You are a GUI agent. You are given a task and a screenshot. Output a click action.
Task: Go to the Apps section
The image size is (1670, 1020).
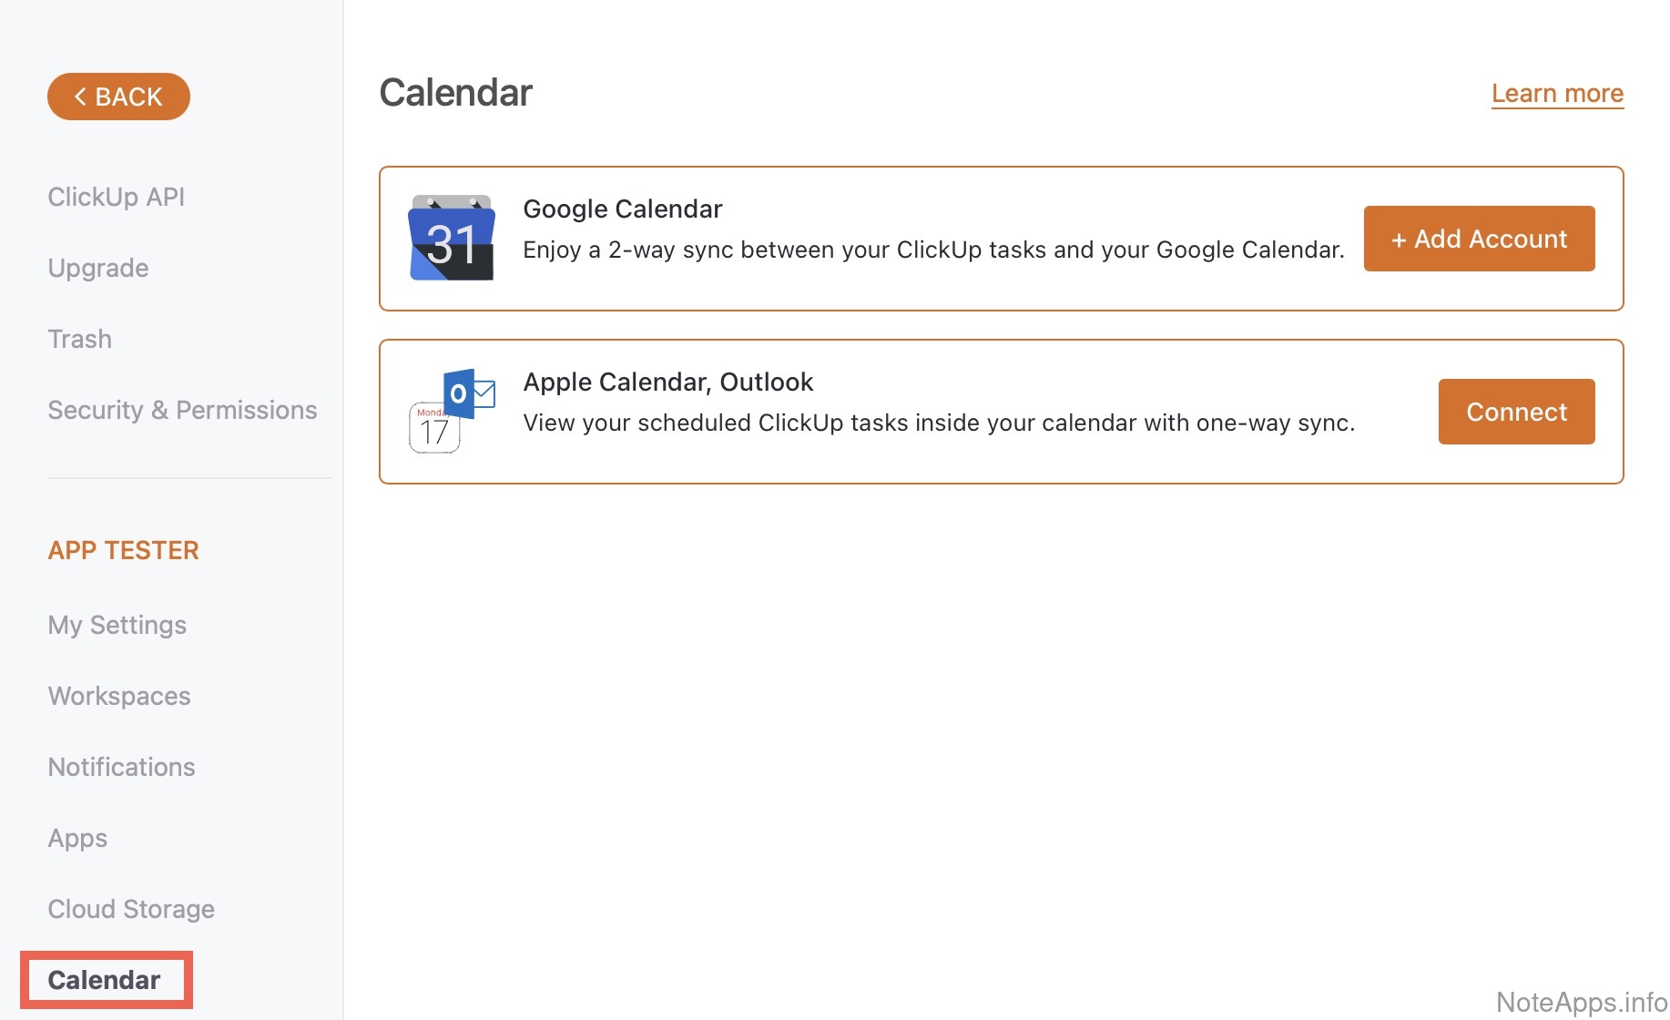coord(77,838)
